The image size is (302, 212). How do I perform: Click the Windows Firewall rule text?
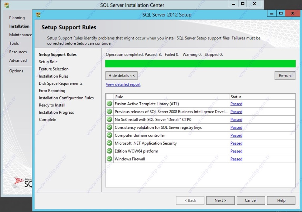pyautogui.click(x=130, y=159)
